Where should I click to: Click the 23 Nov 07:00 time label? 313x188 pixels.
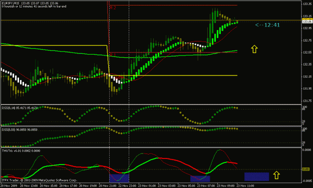point(206,186)
